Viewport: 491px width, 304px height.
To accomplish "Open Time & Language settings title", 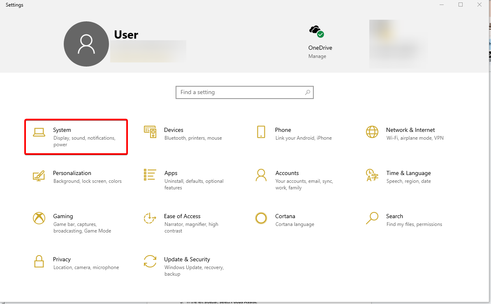I will [408, 173].
